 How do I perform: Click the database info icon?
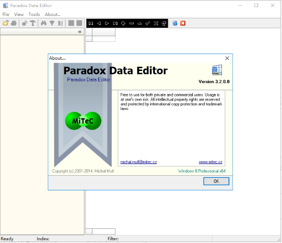[x=175, y=23]
